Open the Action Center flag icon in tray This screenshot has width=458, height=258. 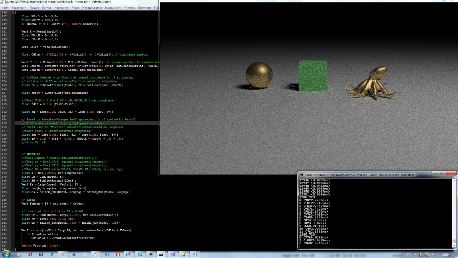[x=421, y=254]
